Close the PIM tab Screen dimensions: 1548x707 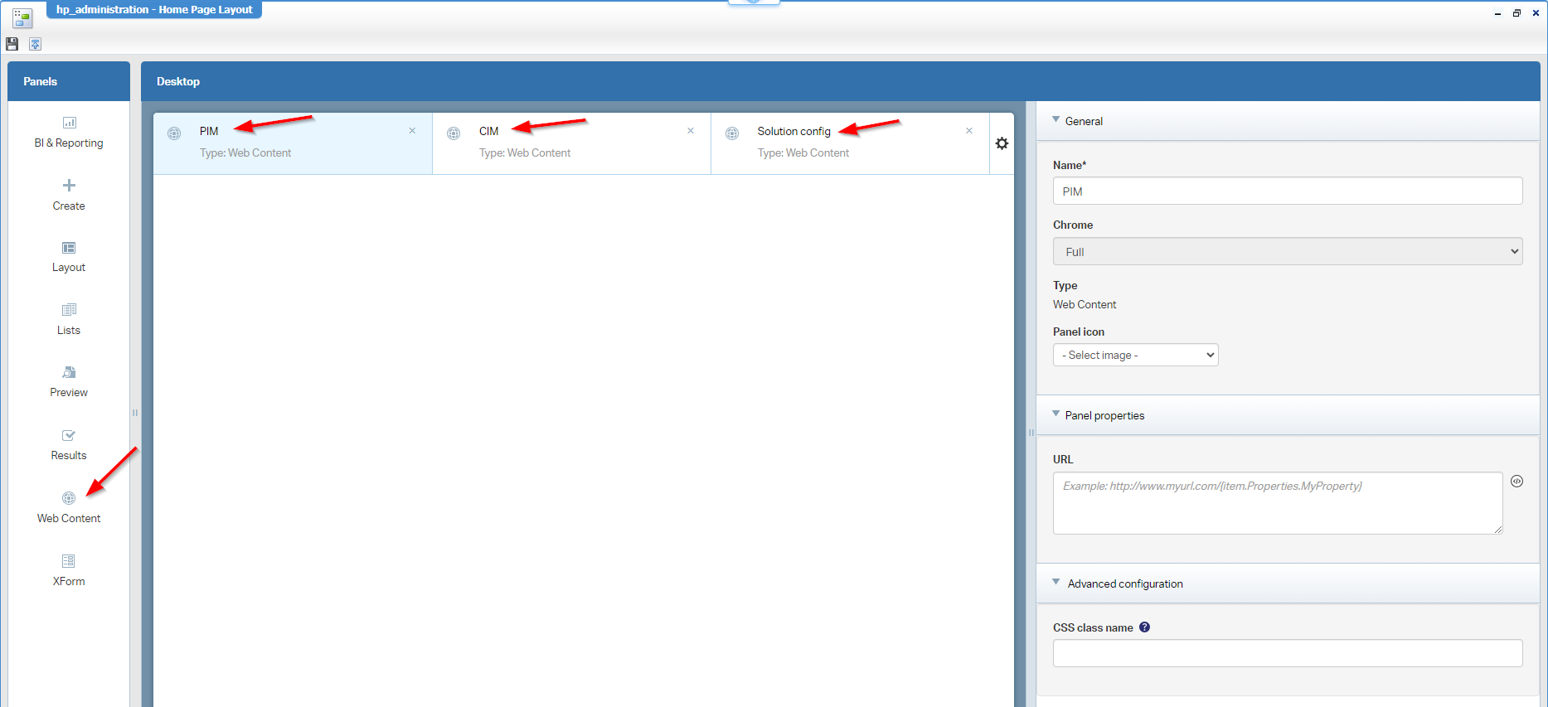(412, 131)
